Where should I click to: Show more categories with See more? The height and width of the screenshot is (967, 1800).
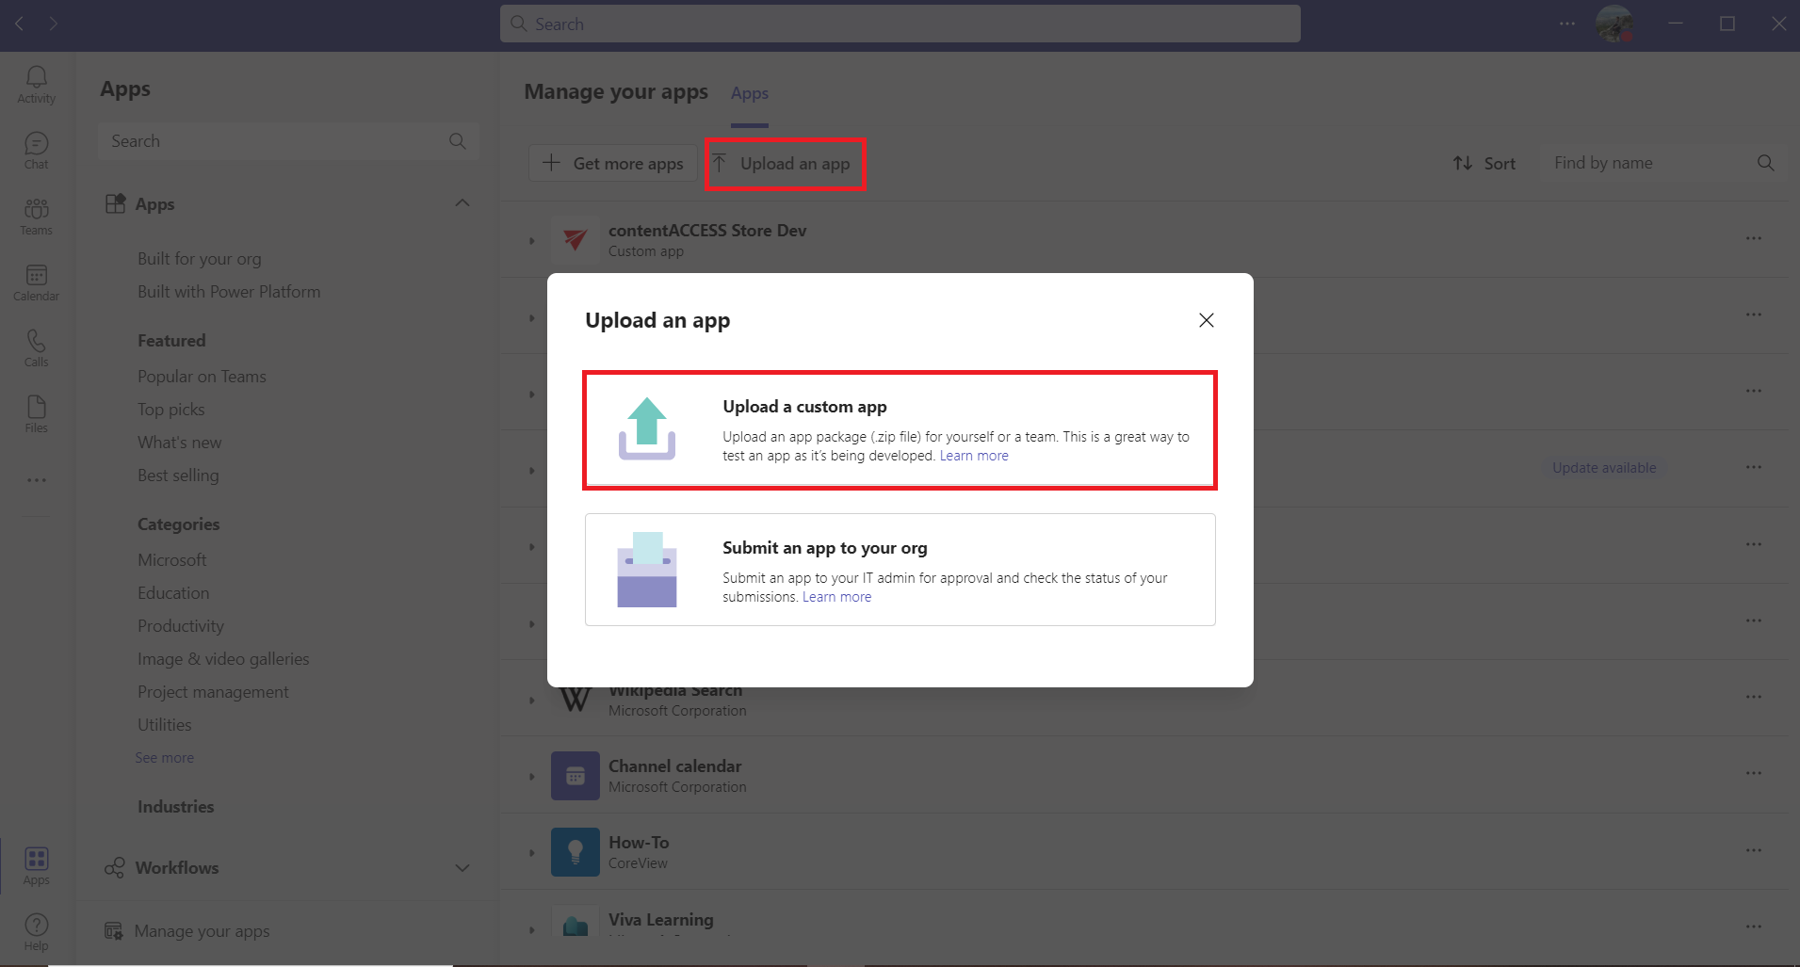tap(165, 758)
